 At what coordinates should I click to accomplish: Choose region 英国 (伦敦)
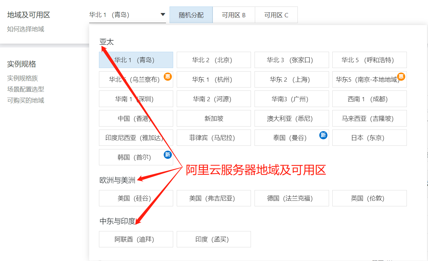[369, 198]
